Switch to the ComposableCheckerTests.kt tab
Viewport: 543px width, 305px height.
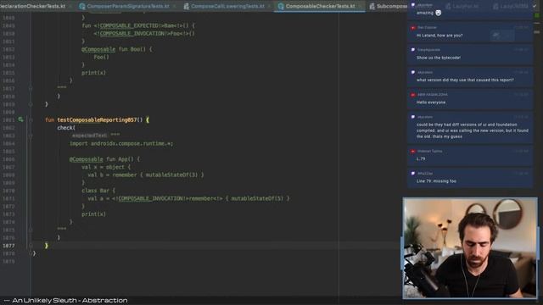(320, 6)
